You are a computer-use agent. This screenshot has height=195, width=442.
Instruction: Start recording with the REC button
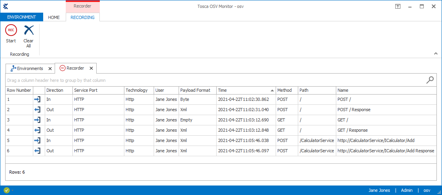tap(11, 30)
